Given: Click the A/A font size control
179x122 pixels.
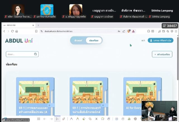Looking at the screenshot, I should (143, 40).
